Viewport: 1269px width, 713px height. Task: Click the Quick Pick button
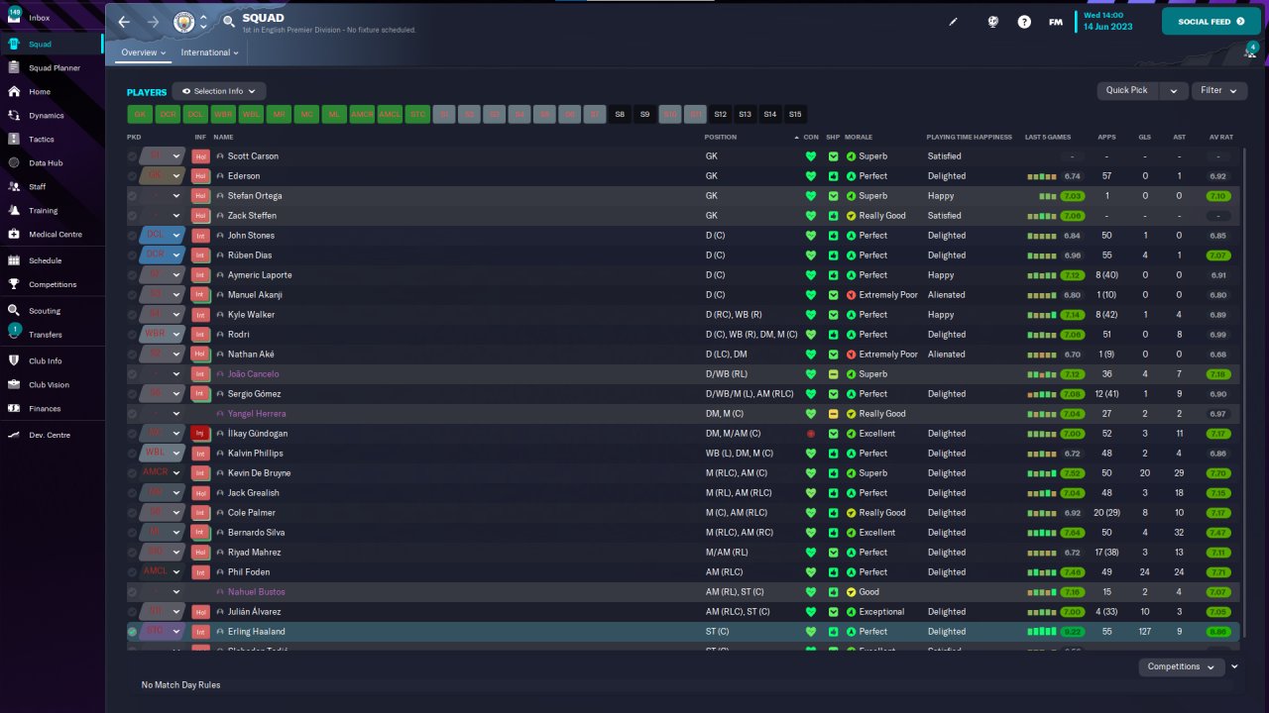tap(1127, 90)
